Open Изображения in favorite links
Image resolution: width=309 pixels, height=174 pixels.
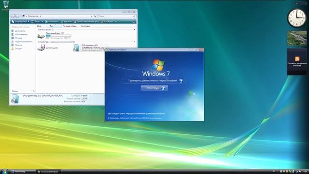tap(19, 34)
